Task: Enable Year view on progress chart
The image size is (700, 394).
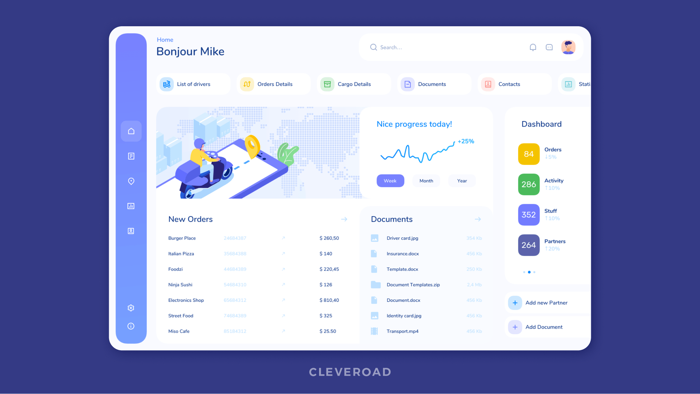Action: point(462,181)
